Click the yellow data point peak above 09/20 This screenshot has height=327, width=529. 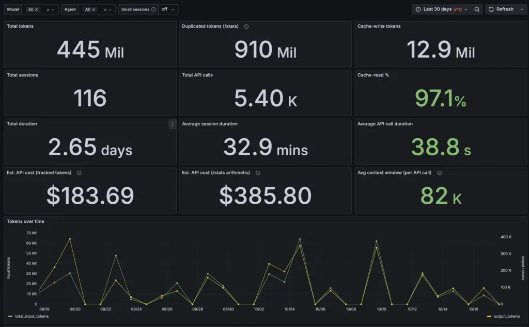tap(70, 239)
